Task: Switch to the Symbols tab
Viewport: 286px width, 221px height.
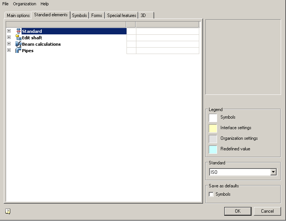Action: point(79,15)
